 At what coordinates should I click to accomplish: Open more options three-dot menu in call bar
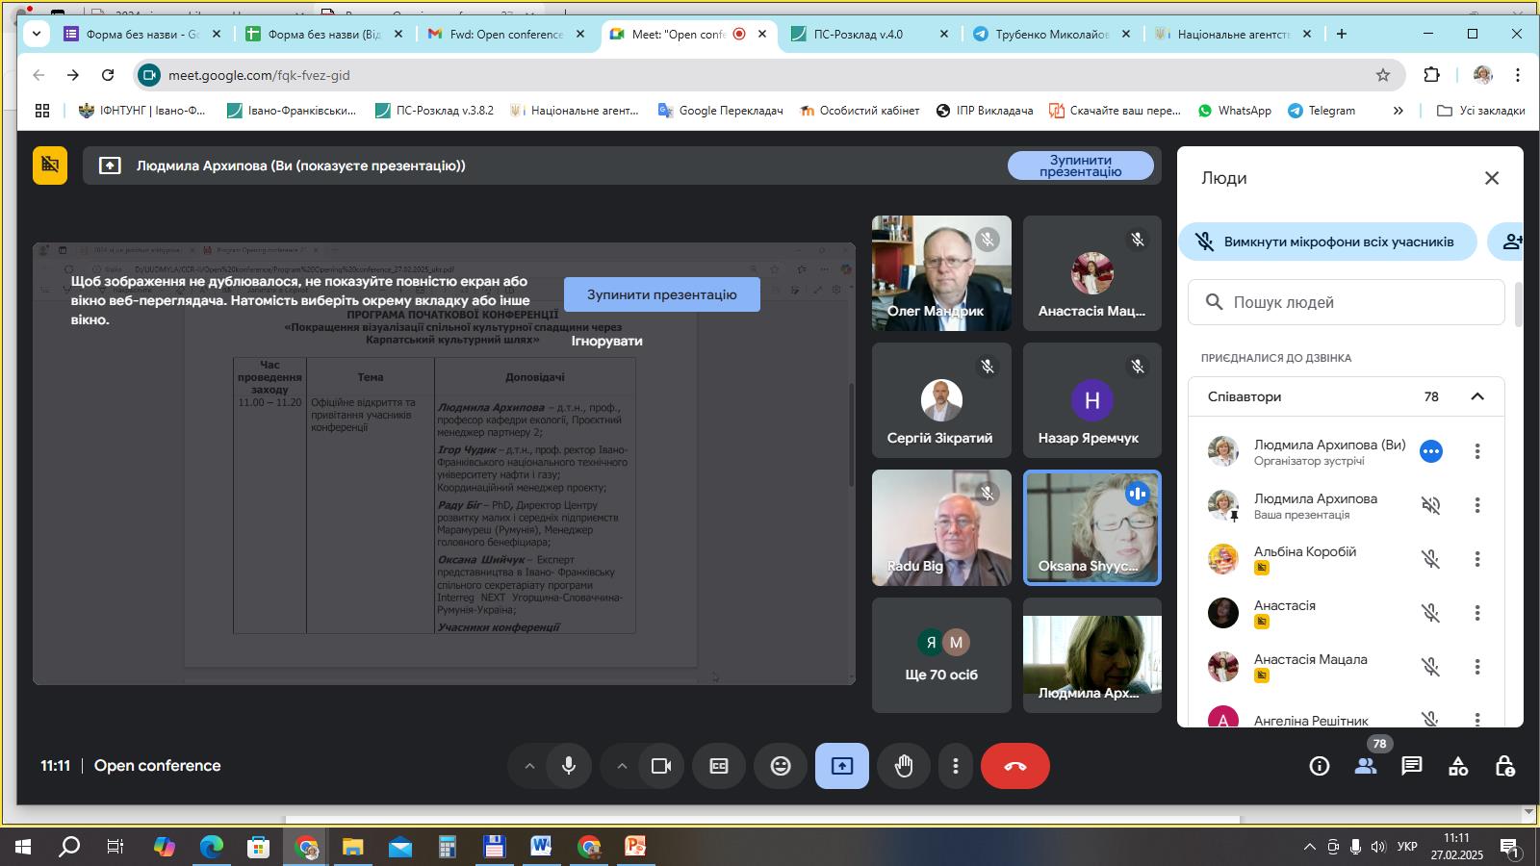[x=955, y=766]
